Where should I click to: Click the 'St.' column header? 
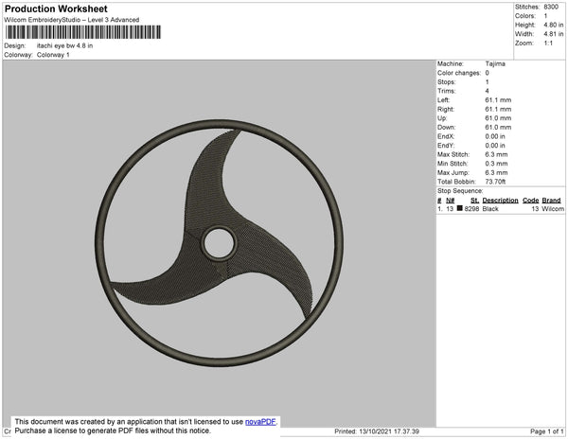pos(474,201)
